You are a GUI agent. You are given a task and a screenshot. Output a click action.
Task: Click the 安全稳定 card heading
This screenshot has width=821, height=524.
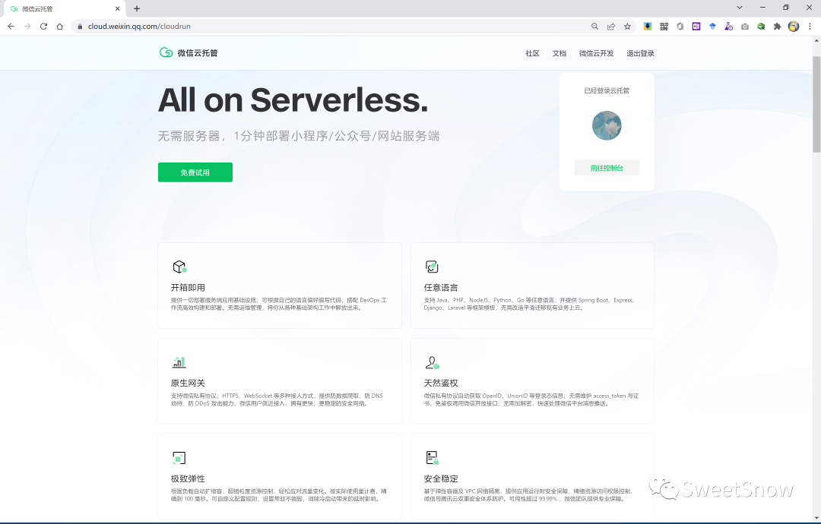tap(441, 479)
